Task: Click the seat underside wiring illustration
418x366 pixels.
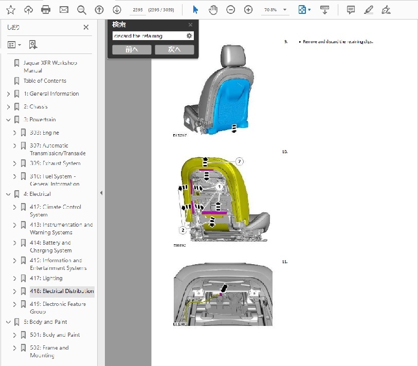Action: point(223,295)
